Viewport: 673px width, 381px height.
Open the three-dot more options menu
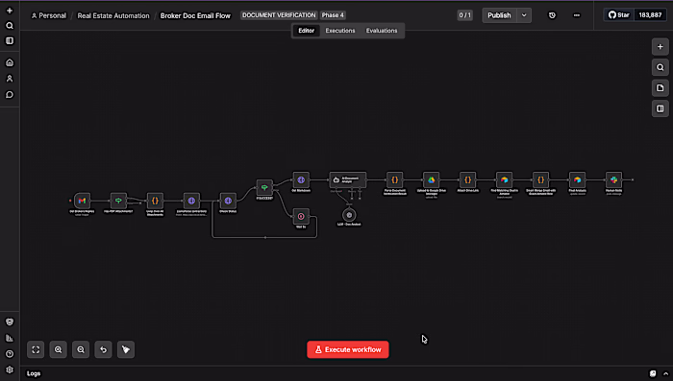pos(577,15)
